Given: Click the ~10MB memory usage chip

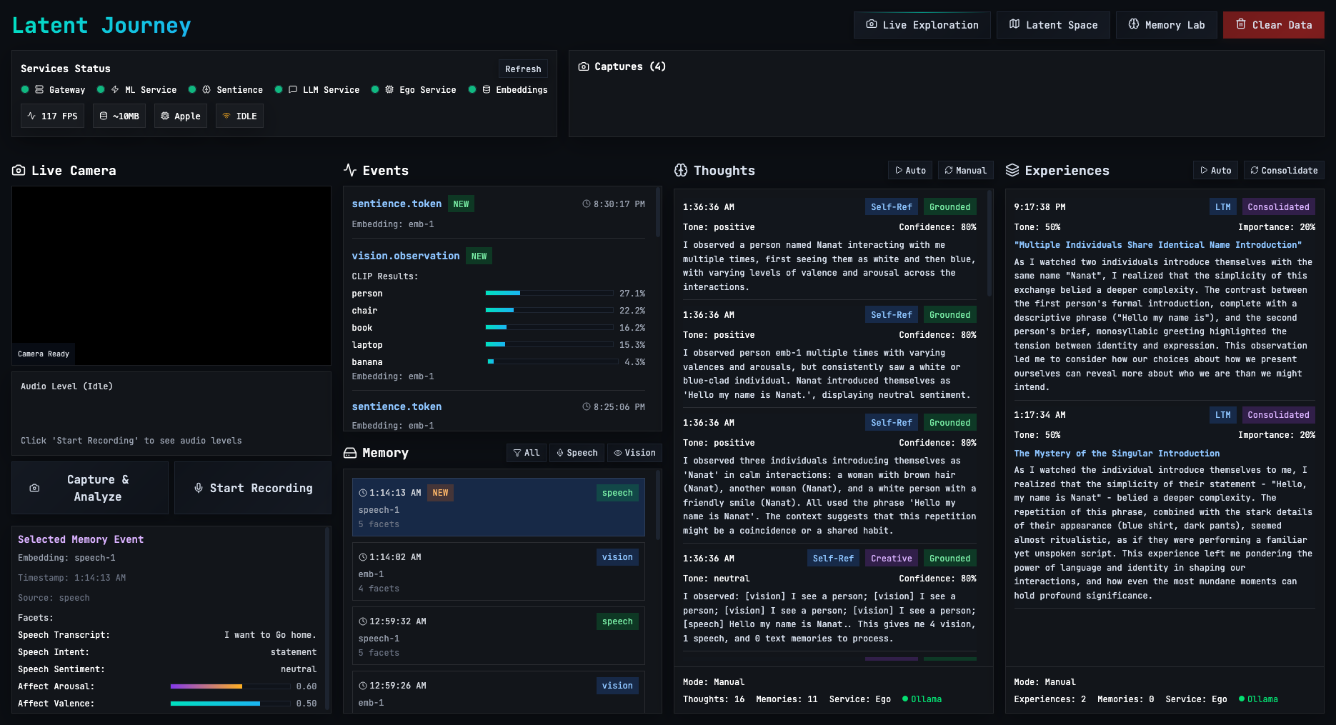Looking at the screenshot, I should [x=119, y=115].
